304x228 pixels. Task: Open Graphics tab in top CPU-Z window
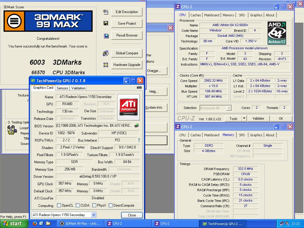[256, 15]
